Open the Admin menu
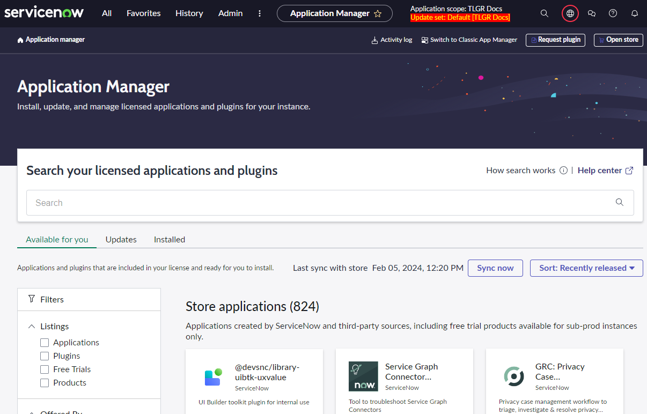The image size is (647, 414). [x=231, y=13]
